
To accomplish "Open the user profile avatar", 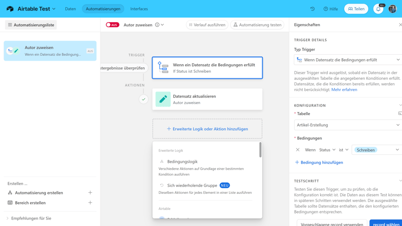I will (392, 9).
